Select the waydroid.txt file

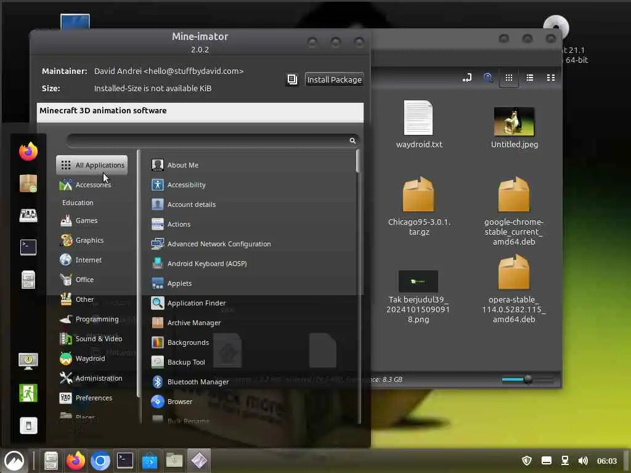419,124
